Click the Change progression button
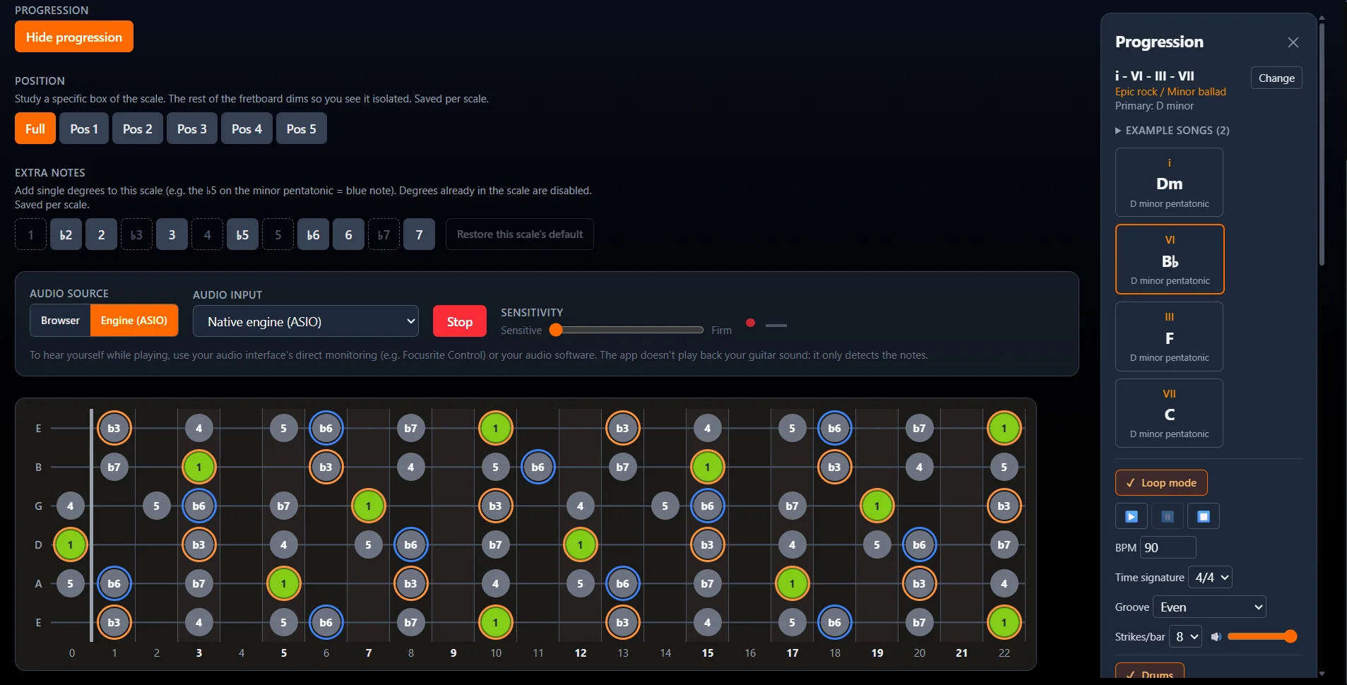 (x=1276, y=78)
